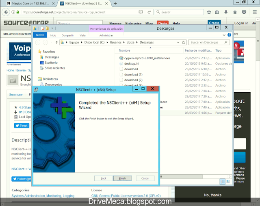Click the Create button on SourceForge
Screen dimensions: 260x206
point(214,23)
